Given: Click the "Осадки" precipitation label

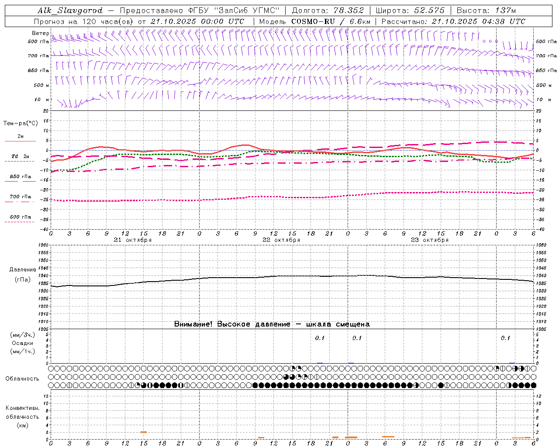Looking at the screenshot, I should 23,343.
